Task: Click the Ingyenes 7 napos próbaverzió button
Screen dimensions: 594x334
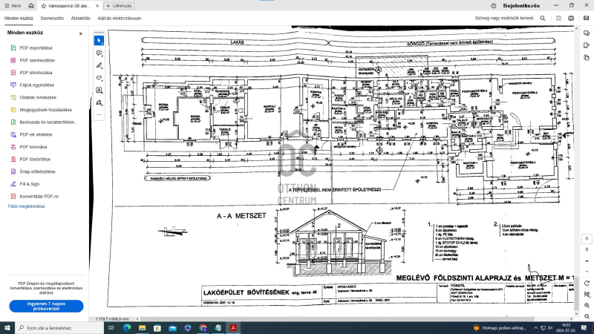Action: 46,306
